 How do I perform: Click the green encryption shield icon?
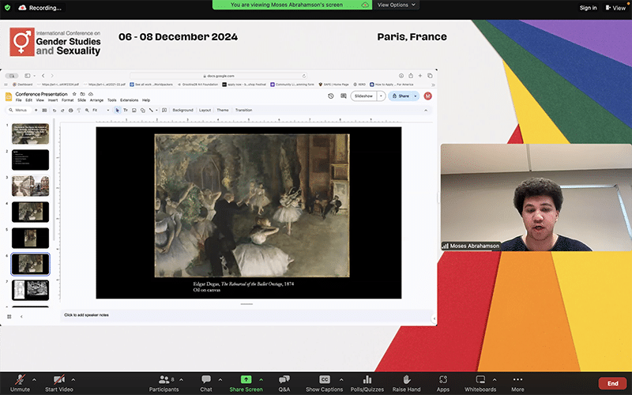pos(7,7)
